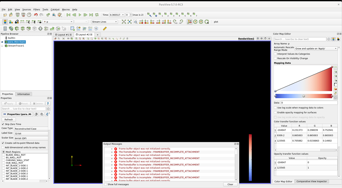This screenshot has height=188, width=342.
Task: Click the Warp By Vector filter icon
Action: (52, 29)
